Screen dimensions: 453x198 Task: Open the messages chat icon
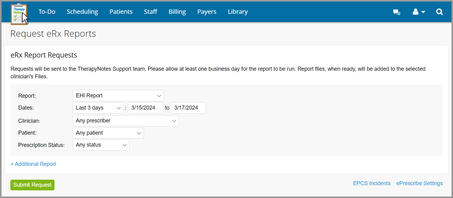397,12
